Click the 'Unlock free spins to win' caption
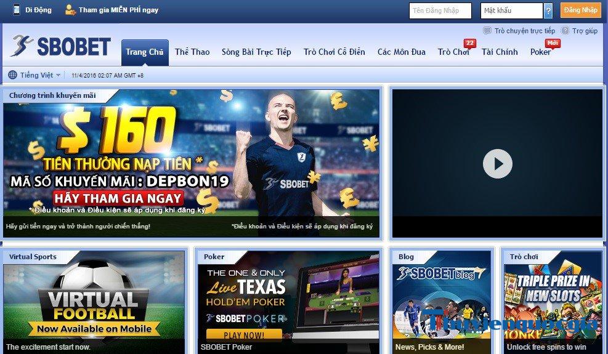This screenshot has height=354, width=608. [546, 347]
